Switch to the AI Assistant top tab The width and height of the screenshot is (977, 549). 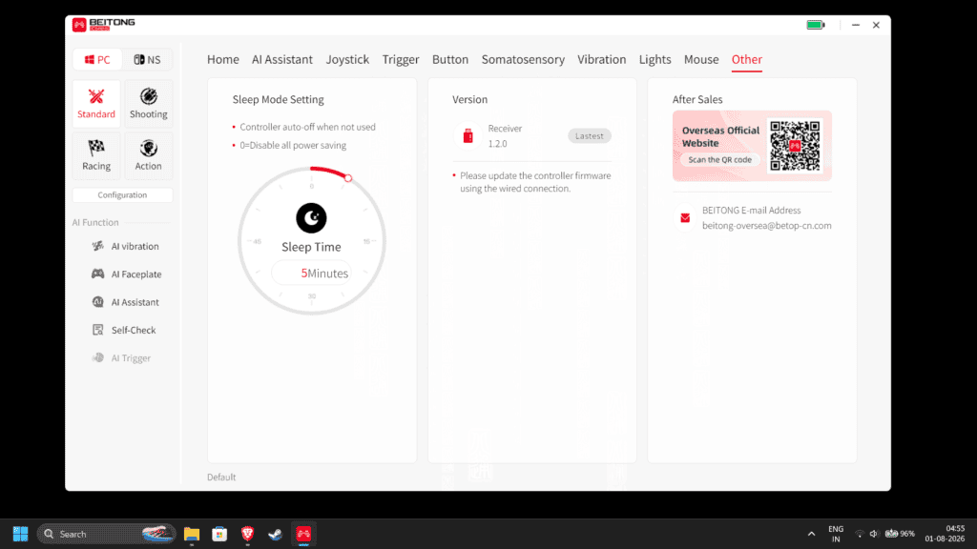tap(282, 60)
